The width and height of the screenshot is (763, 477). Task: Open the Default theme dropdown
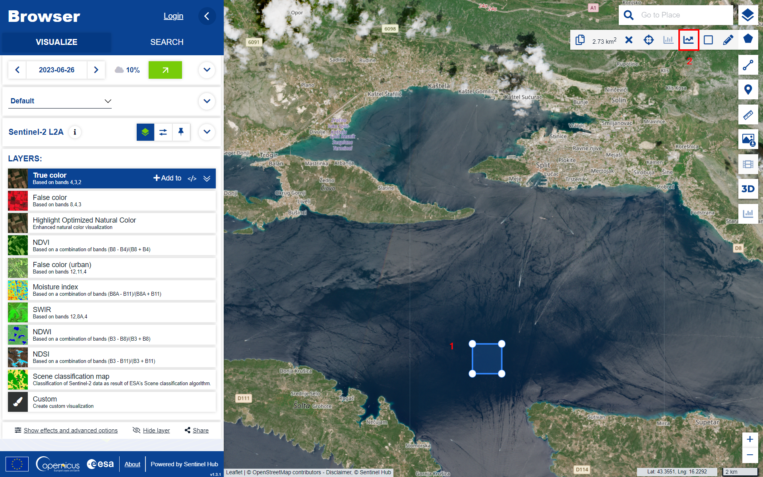tap(60, 101)
